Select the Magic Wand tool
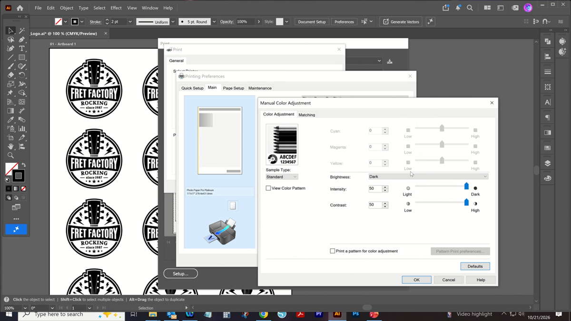Viewport: 571px width, 321px height. [x=22, y=30]
